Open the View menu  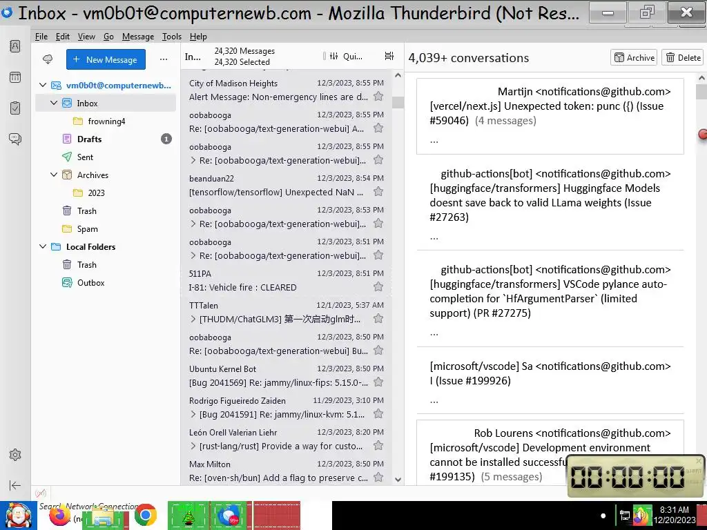click(86, 37)
